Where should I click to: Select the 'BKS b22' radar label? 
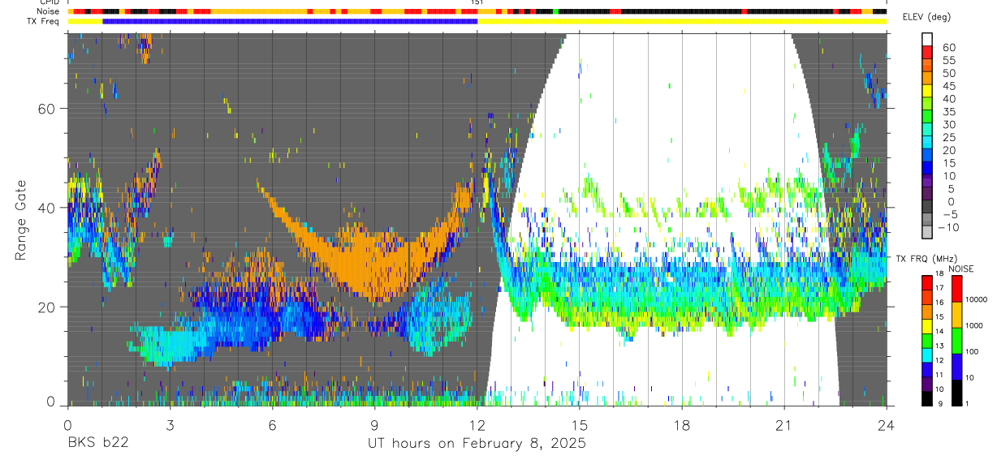click(98, 444)
